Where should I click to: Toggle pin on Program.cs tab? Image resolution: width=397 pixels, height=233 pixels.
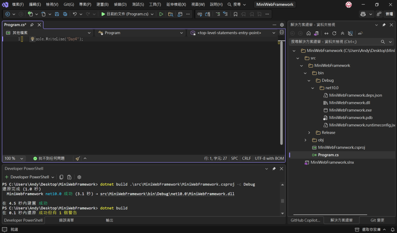click(32, 25)
